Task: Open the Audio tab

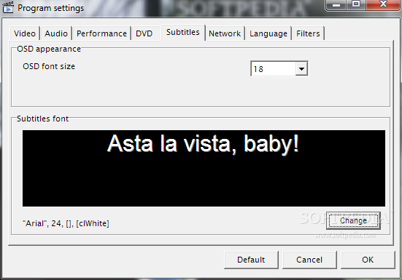Action: click(x=56, y=33)
